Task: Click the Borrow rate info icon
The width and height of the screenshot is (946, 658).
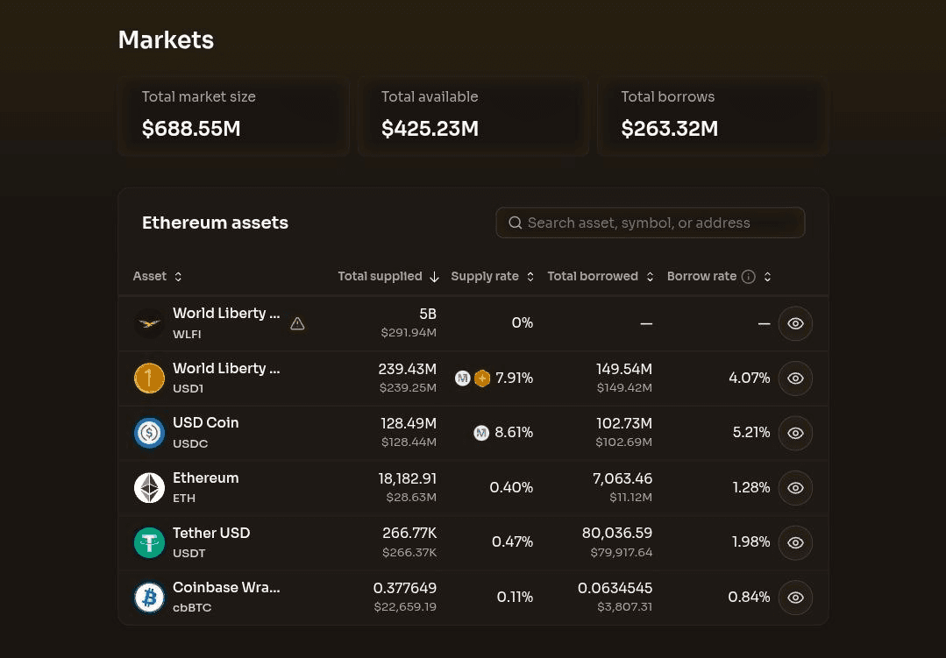Action: (x=748, y=276)
